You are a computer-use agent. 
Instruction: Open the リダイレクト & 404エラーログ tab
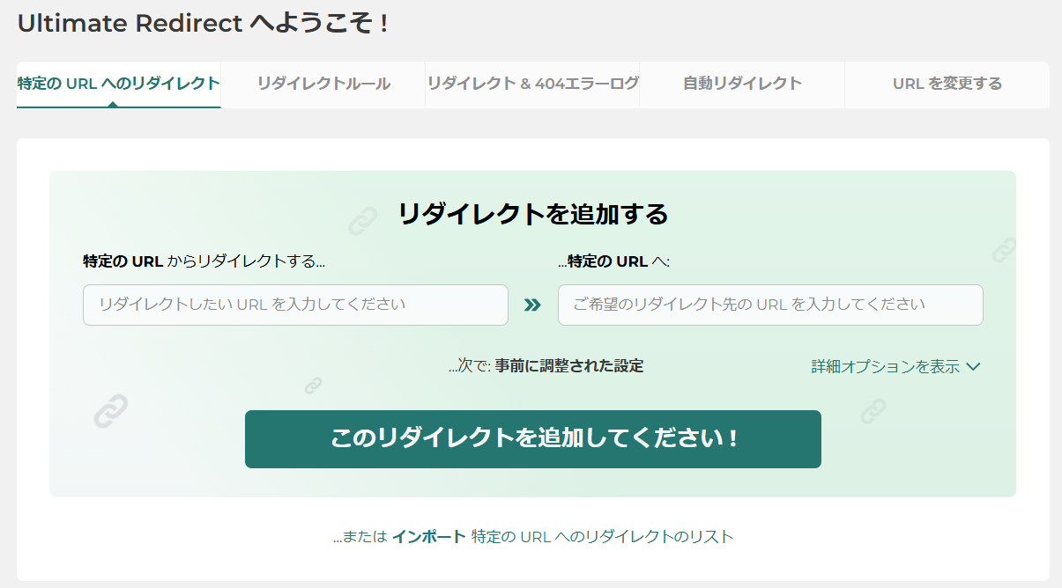click(532, 85)
